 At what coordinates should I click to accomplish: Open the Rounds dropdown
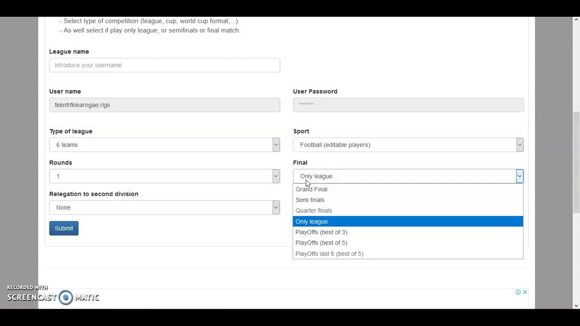pos(164,176)
